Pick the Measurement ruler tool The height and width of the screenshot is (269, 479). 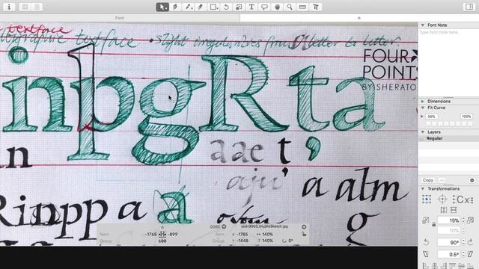(302, 7)
